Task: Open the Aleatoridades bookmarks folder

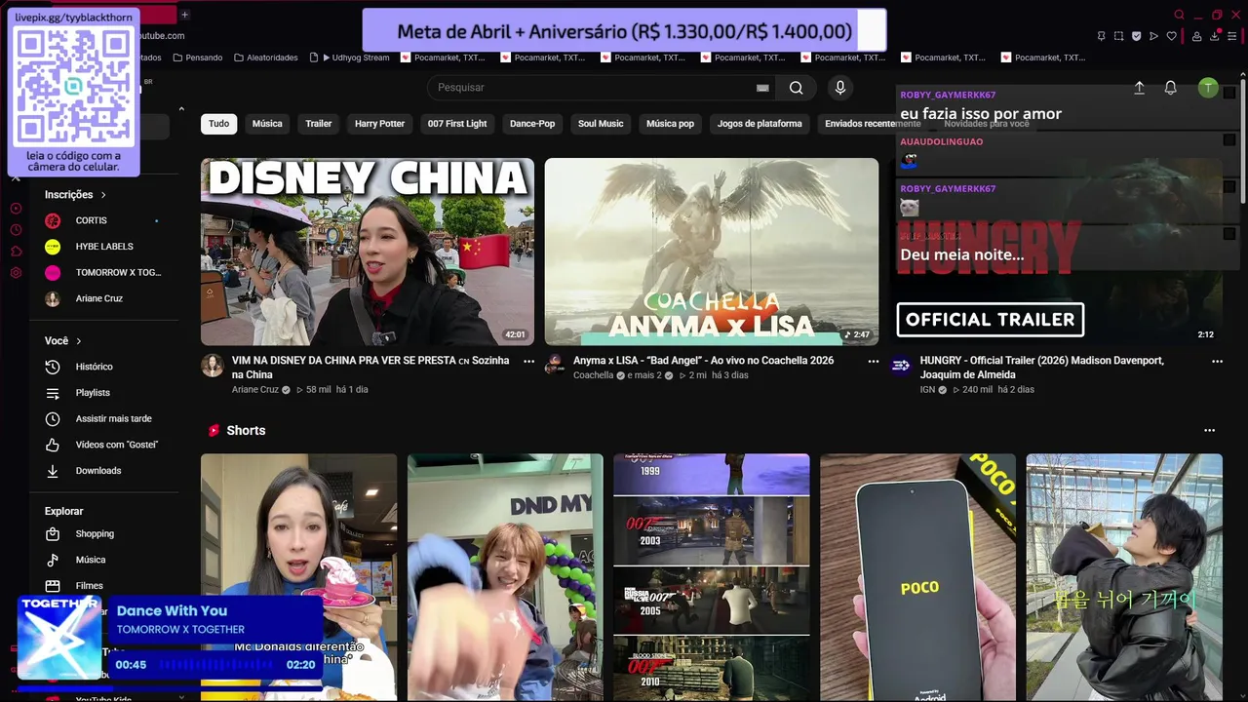Action: point(265,58)
